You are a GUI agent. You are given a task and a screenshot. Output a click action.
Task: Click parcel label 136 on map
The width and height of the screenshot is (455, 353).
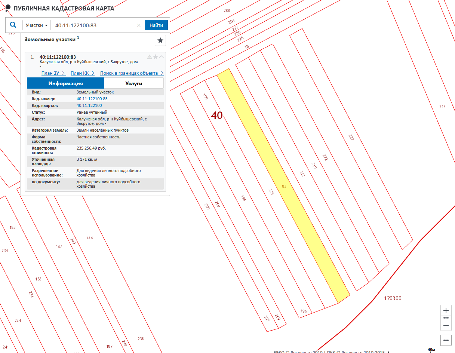tap(2, 50)
